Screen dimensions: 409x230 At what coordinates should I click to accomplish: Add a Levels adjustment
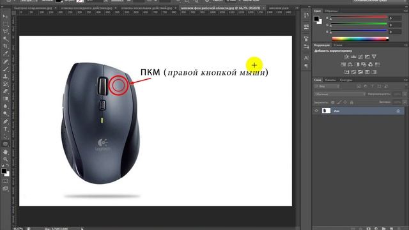353,57
